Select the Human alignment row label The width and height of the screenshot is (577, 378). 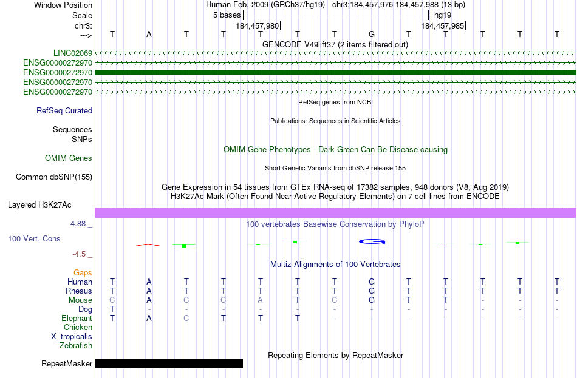click(x=80, y=282)
